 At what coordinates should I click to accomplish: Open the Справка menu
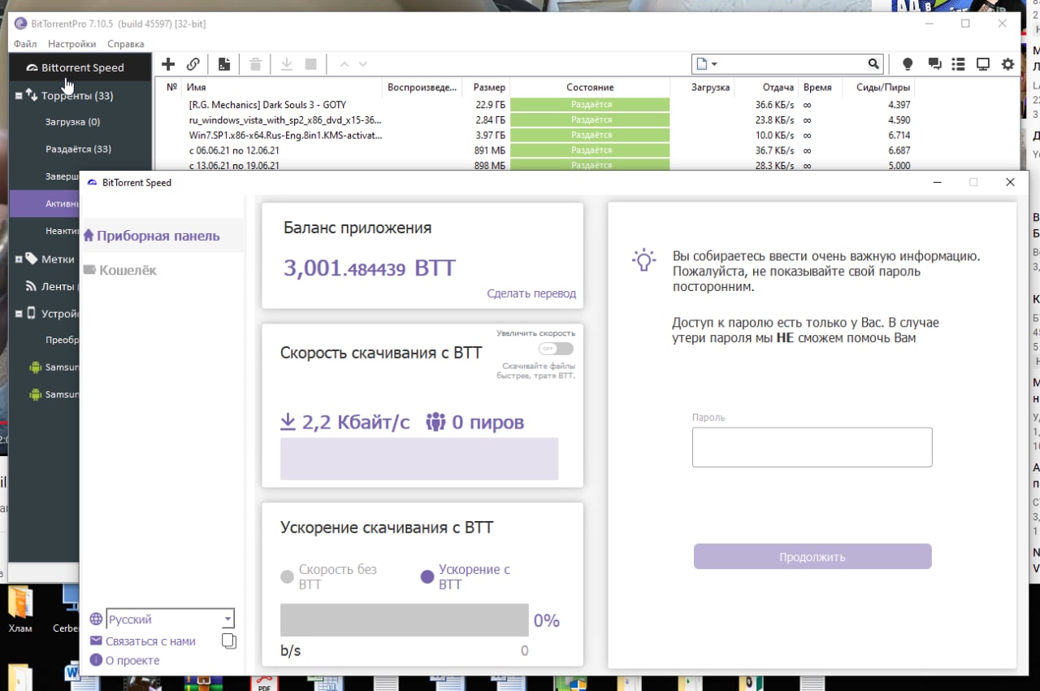coord(125,44)
